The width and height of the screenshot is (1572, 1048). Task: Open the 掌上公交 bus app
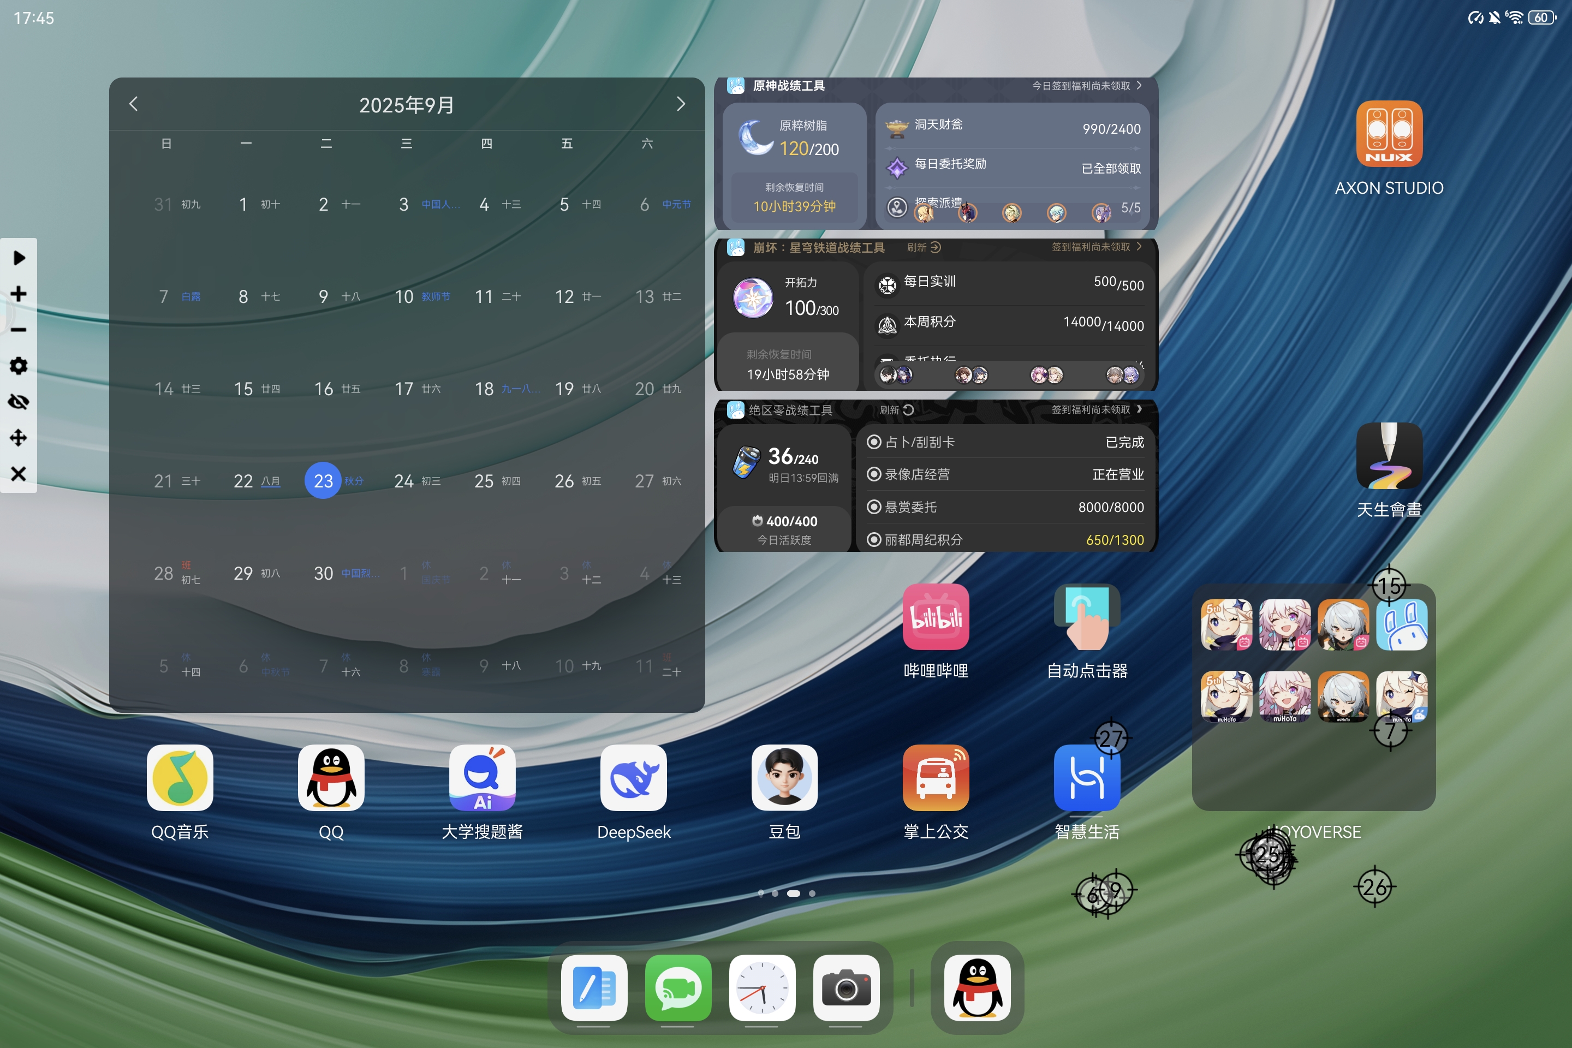point(935,777)
